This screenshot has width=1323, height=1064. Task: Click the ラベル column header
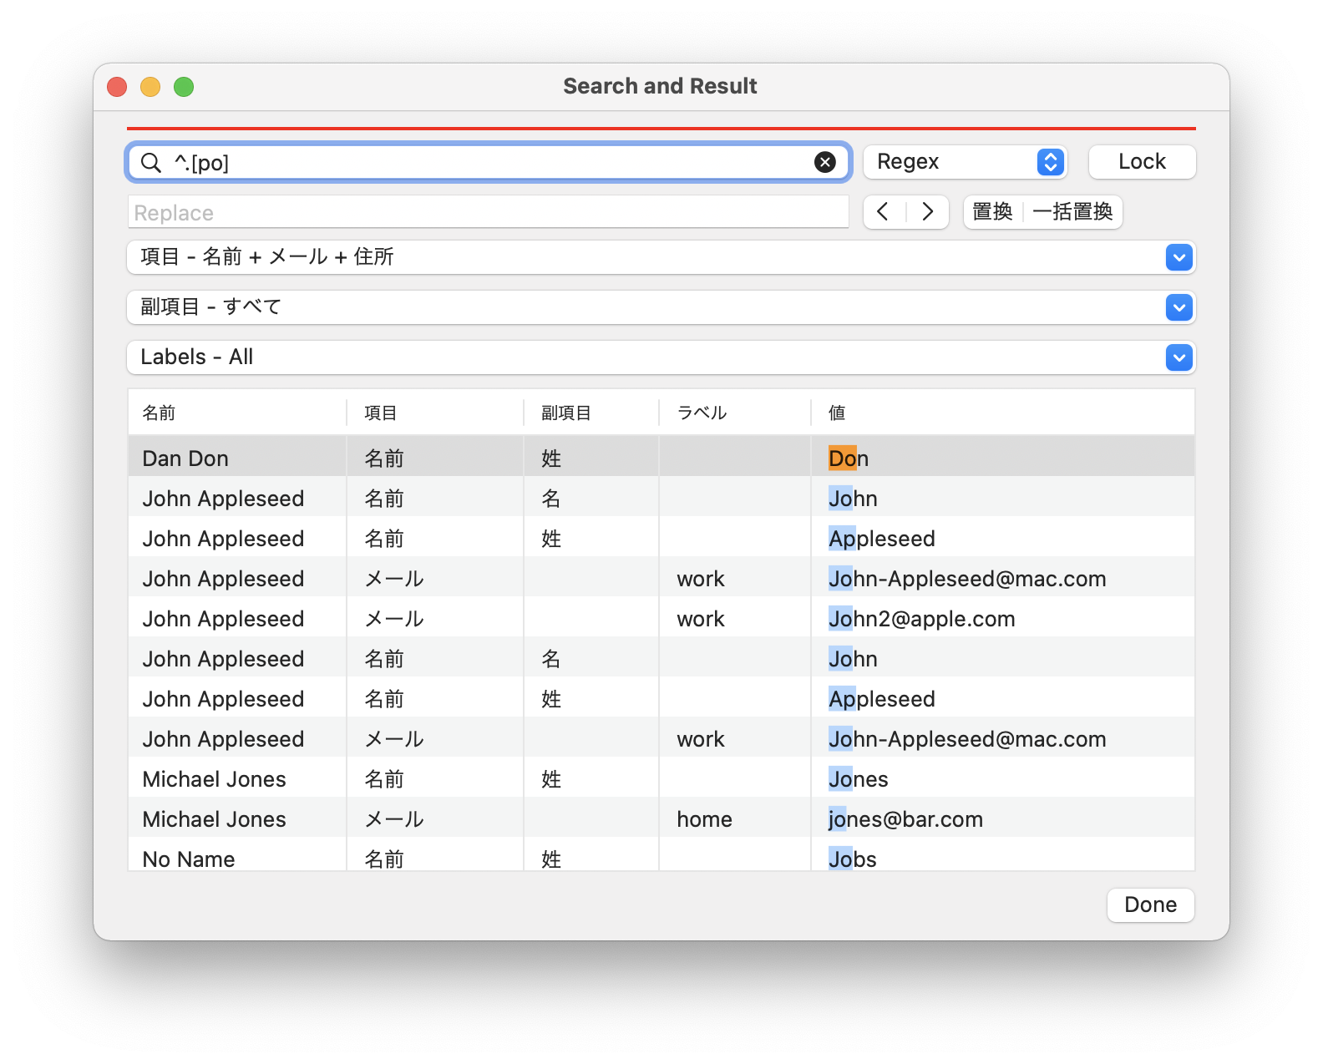click(x=702, y=413)
